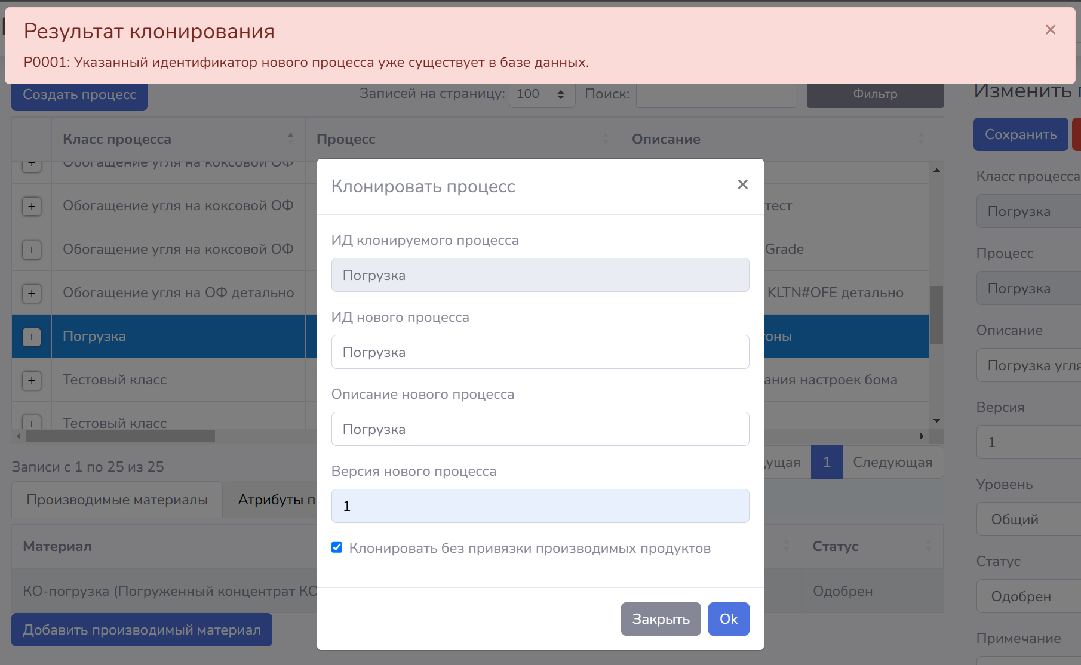Screen dimensions: 1081x665
Task: Expand the Погрузка row plus icon
Action: point(32,337)
